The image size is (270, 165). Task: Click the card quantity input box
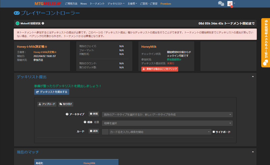click(x=105, y=132)
